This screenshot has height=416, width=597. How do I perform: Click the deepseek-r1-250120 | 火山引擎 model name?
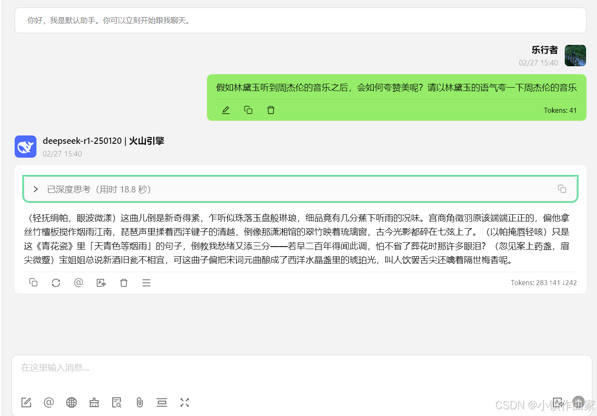tap(103, 141)
